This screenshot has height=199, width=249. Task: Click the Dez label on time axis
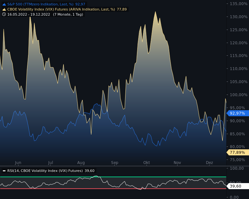click(209, 163)
